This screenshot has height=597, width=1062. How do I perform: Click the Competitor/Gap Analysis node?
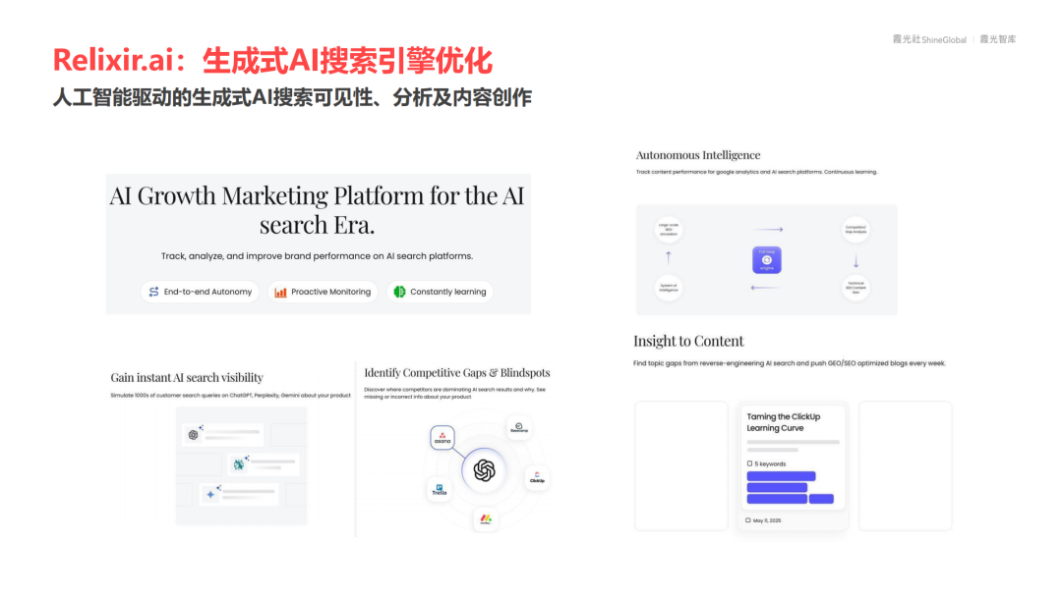pos(855,230)
